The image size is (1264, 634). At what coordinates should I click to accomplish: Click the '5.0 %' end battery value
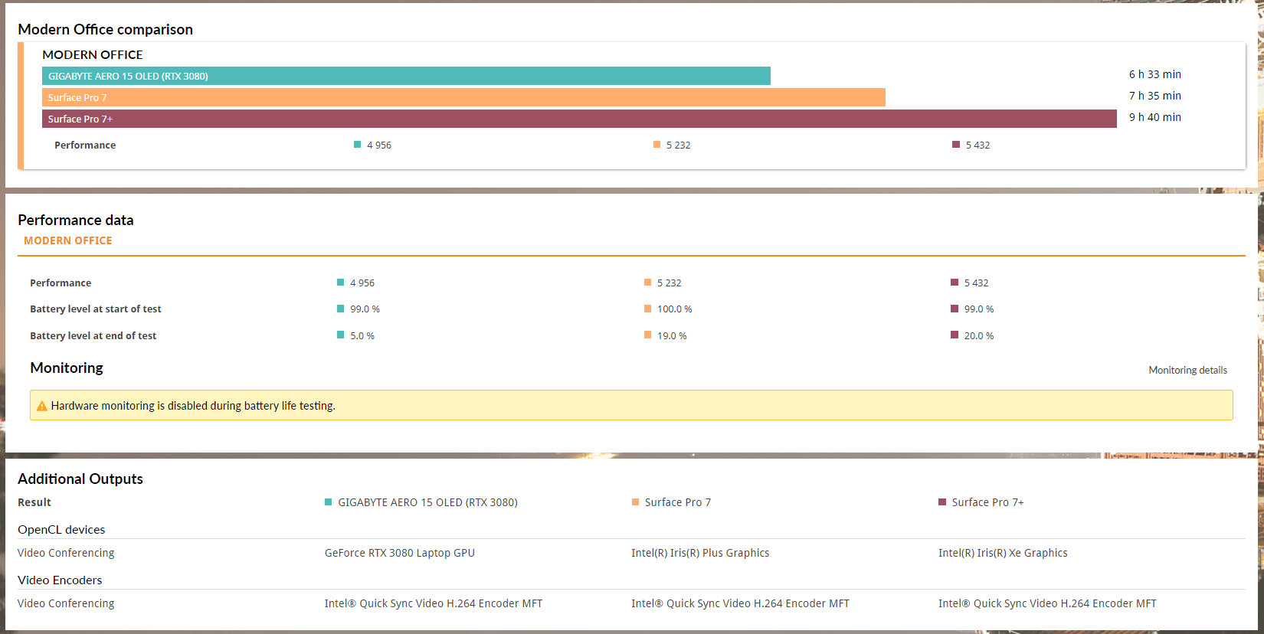pos(362,335)
